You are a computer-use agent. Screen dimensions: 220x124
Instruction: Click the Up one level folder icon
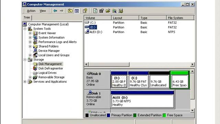point(70,11)
